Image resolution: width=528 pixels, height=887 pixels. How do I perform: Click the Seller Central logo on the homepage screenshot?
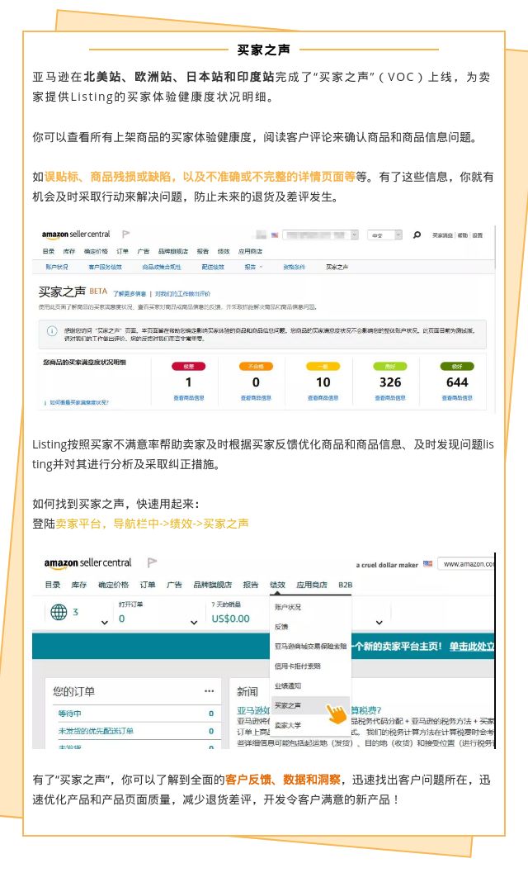(x=87, y=563)
